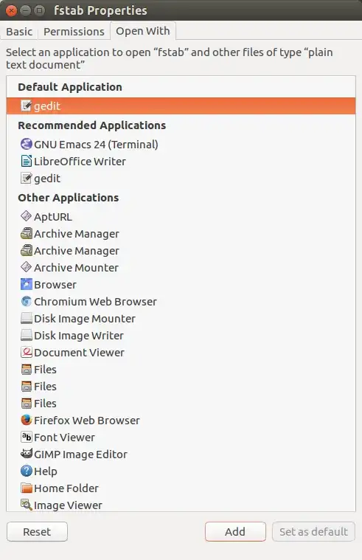
Task: Select the Document Viewer icon
Action: tap(27, 352)
